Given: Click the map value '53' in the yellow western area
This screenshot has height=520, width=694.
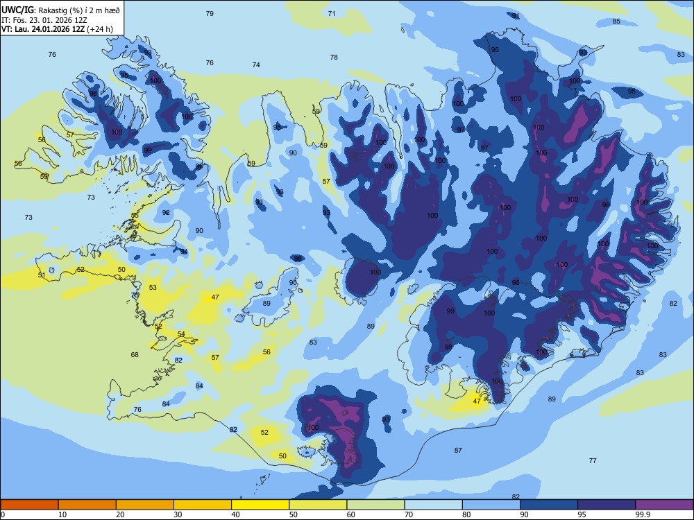Looking at the screenshot, I should (x=153, y=288).
